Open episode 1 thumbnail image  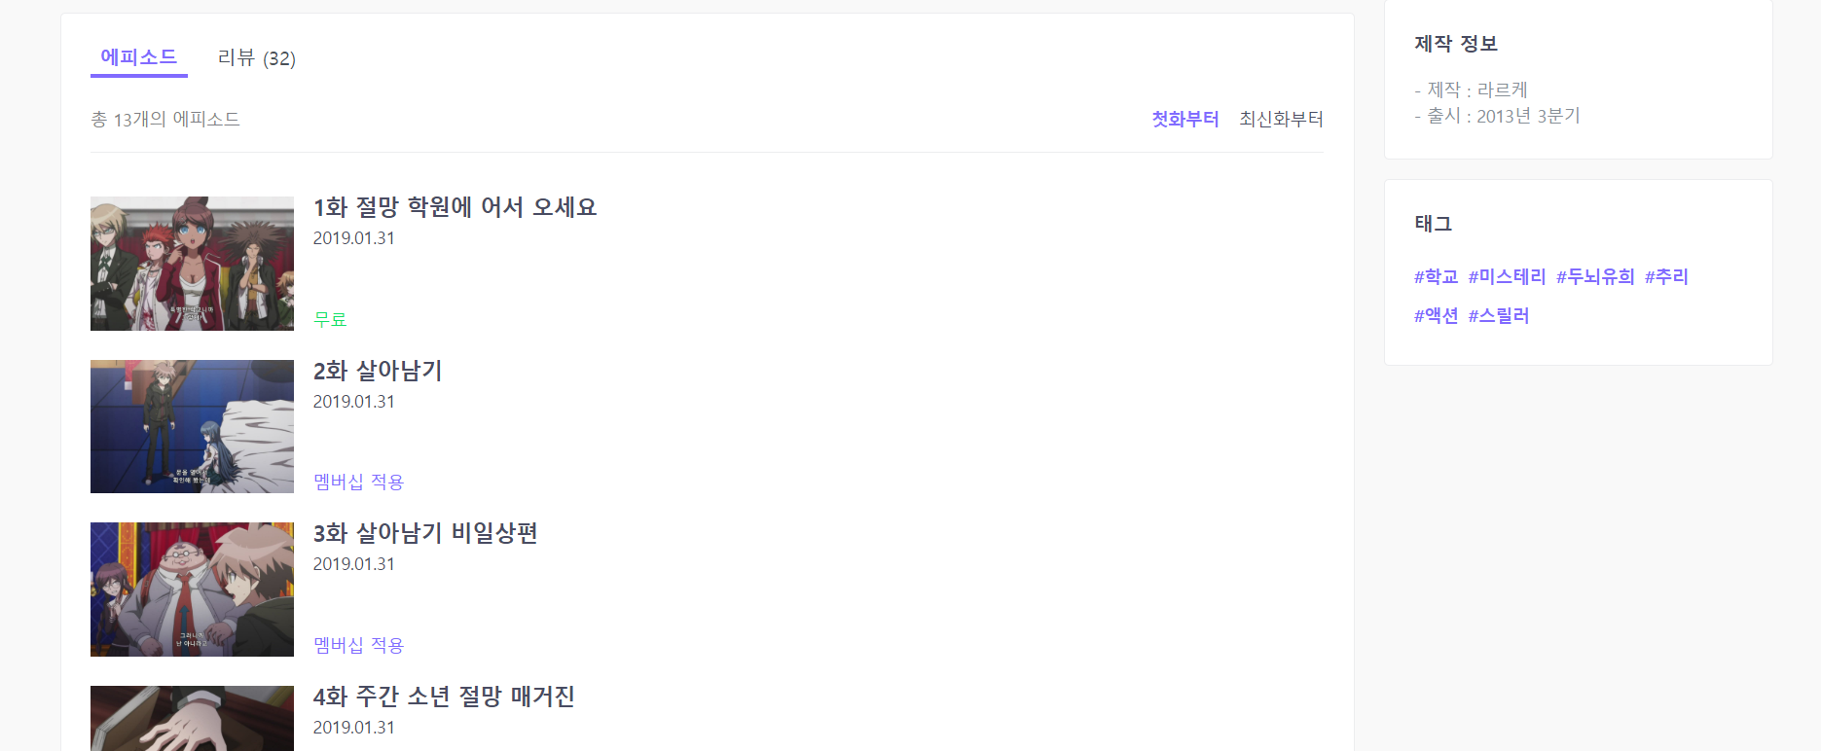click(x=192, y=264)
